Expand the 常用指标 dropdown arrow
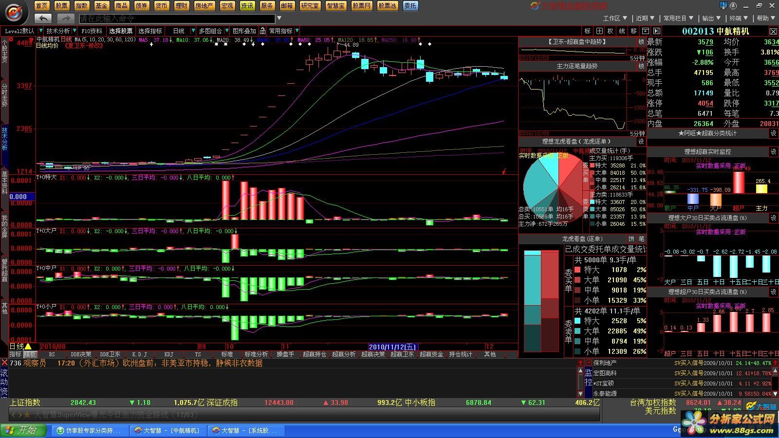This screenshot has height=438, width=779. pyautogui.click(x=297, y=31)
